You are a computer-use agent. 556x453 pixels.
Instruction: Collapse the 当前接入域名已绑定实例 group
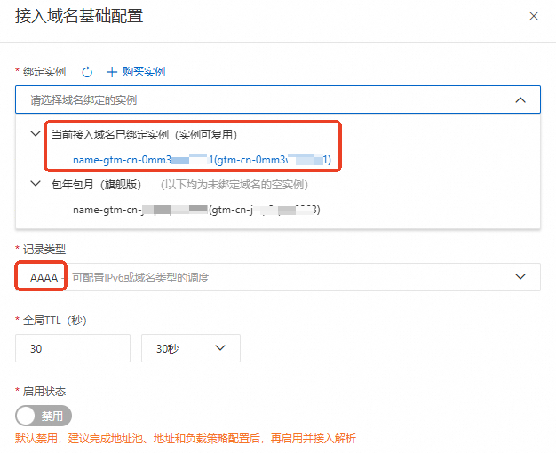[36, 134]
